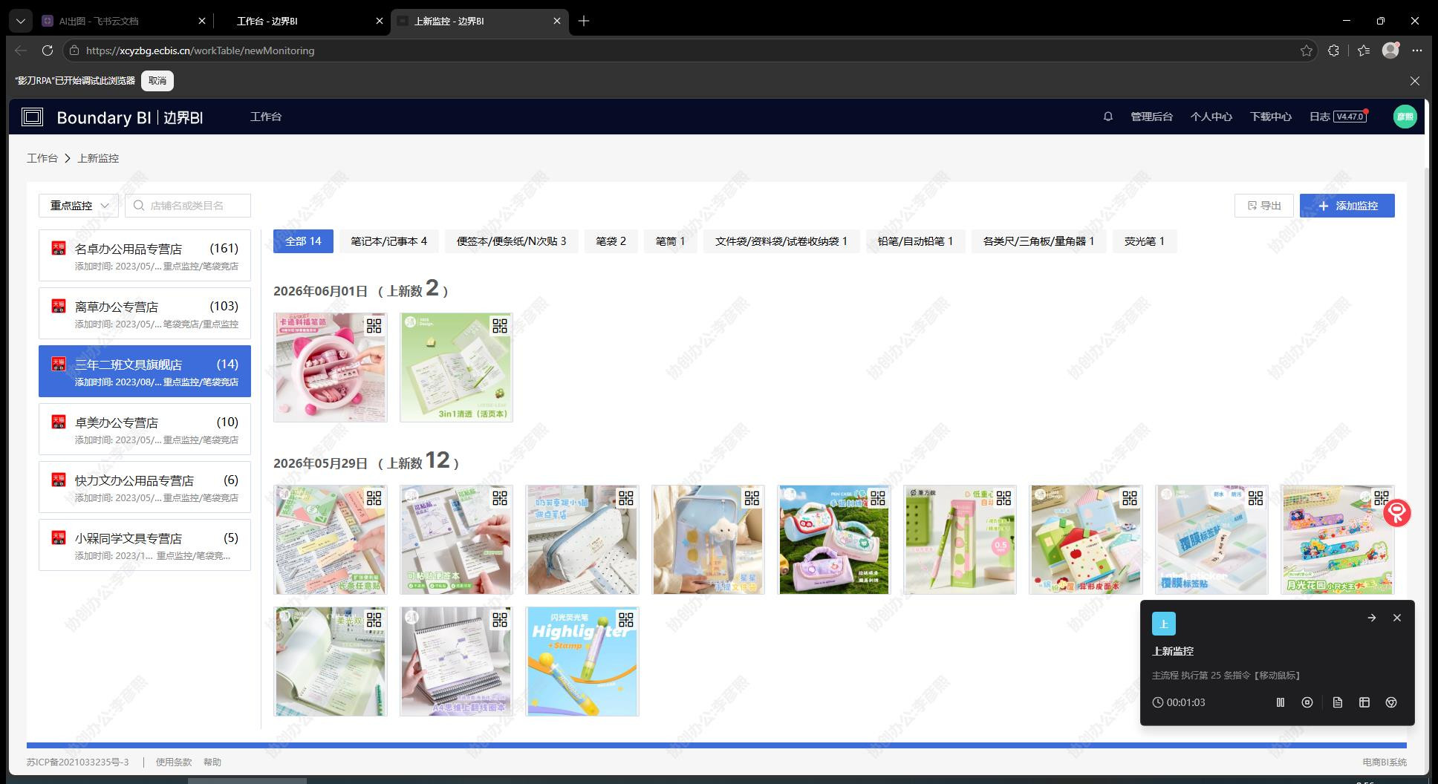Click the 导出 export button
Viewport: 1438px width, 784px height.
pos(1264,206)
